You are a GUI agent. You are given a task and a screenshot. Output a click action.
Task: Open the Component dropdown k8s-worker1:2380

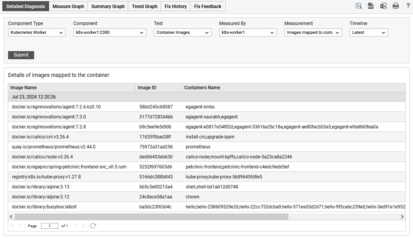pyautogui.click(x=109, y=32)
